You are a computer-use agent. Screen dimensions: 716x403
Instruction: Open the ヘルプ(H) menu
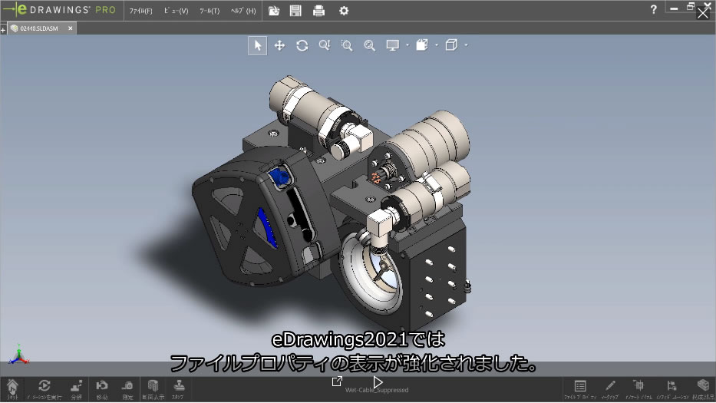point(243,11)
